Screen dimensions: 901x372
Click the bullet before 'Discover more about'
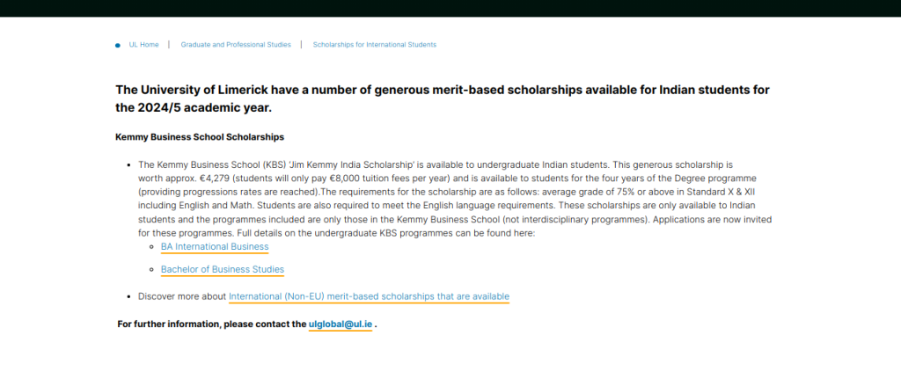click(x=130, y=296)
